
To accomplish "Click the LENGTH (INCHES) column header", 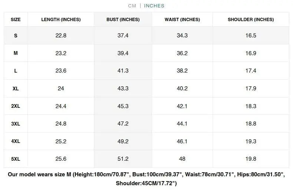I will coord(61,20).
